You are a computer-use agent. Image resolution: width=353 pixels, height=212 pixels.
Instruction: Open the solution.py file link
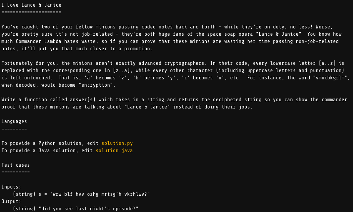click(x=117, y=143)
